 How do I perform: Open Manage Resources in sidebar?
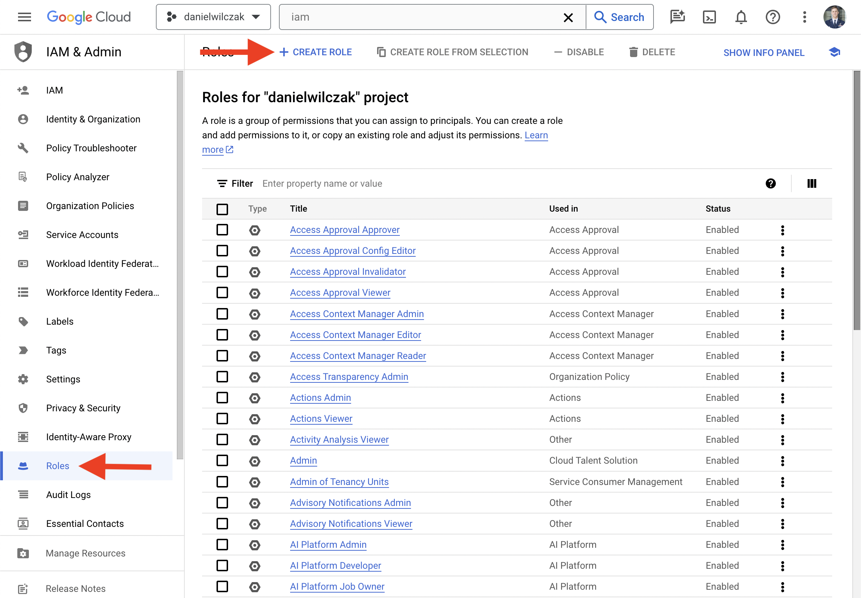tap(86, 553)
